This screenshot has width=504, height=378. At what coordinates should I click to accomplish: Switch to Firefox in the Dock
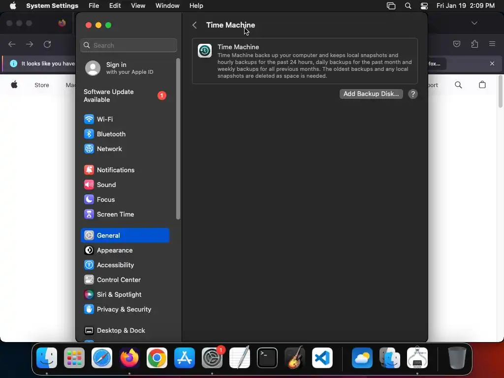[129, 358]
